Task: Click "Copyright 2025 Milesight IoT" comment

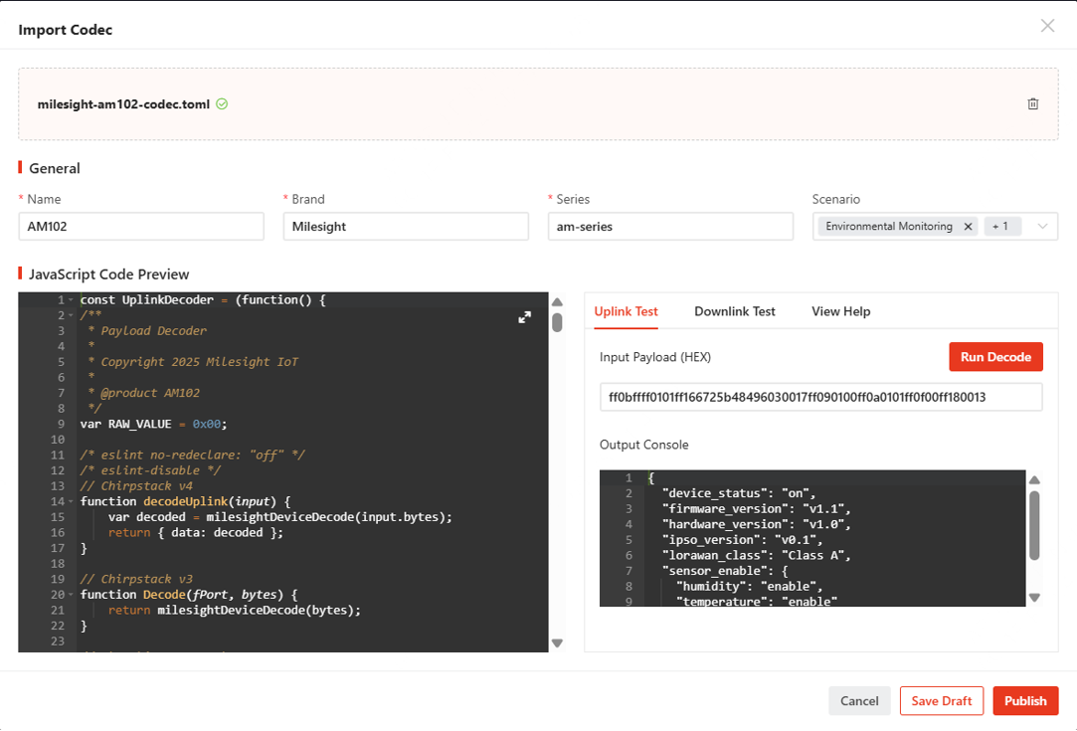Action: (199, 362)
